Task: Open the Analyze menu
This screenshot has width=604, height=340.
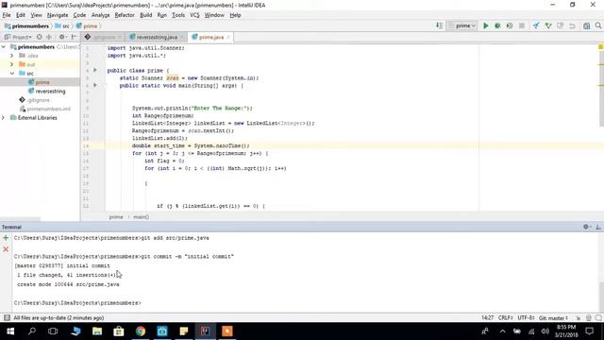Action: pyautogui.click(x=101, y=15)
